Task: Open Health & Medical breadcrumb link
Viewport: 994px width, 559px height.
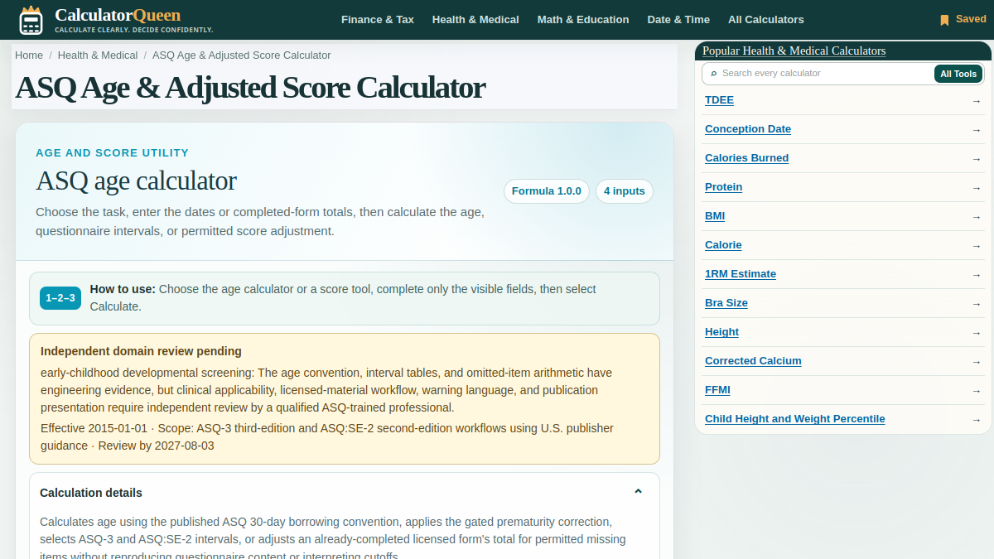Action: point(98,55)
